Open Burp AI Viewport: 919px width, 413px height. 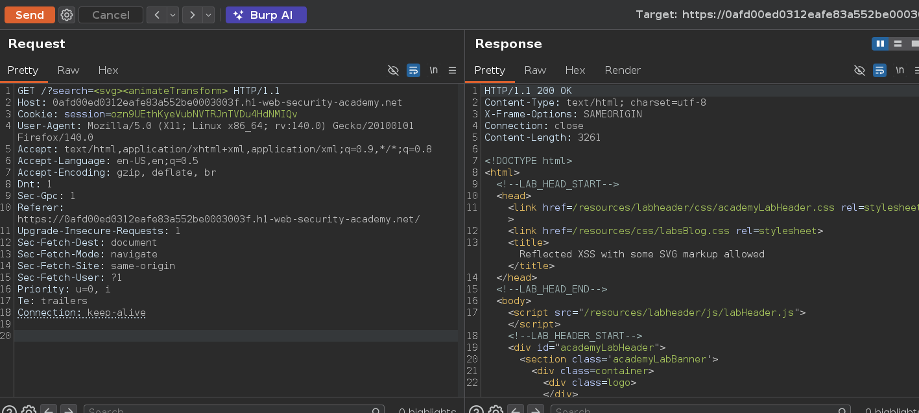pyautogui.click(x=266, y=15)
